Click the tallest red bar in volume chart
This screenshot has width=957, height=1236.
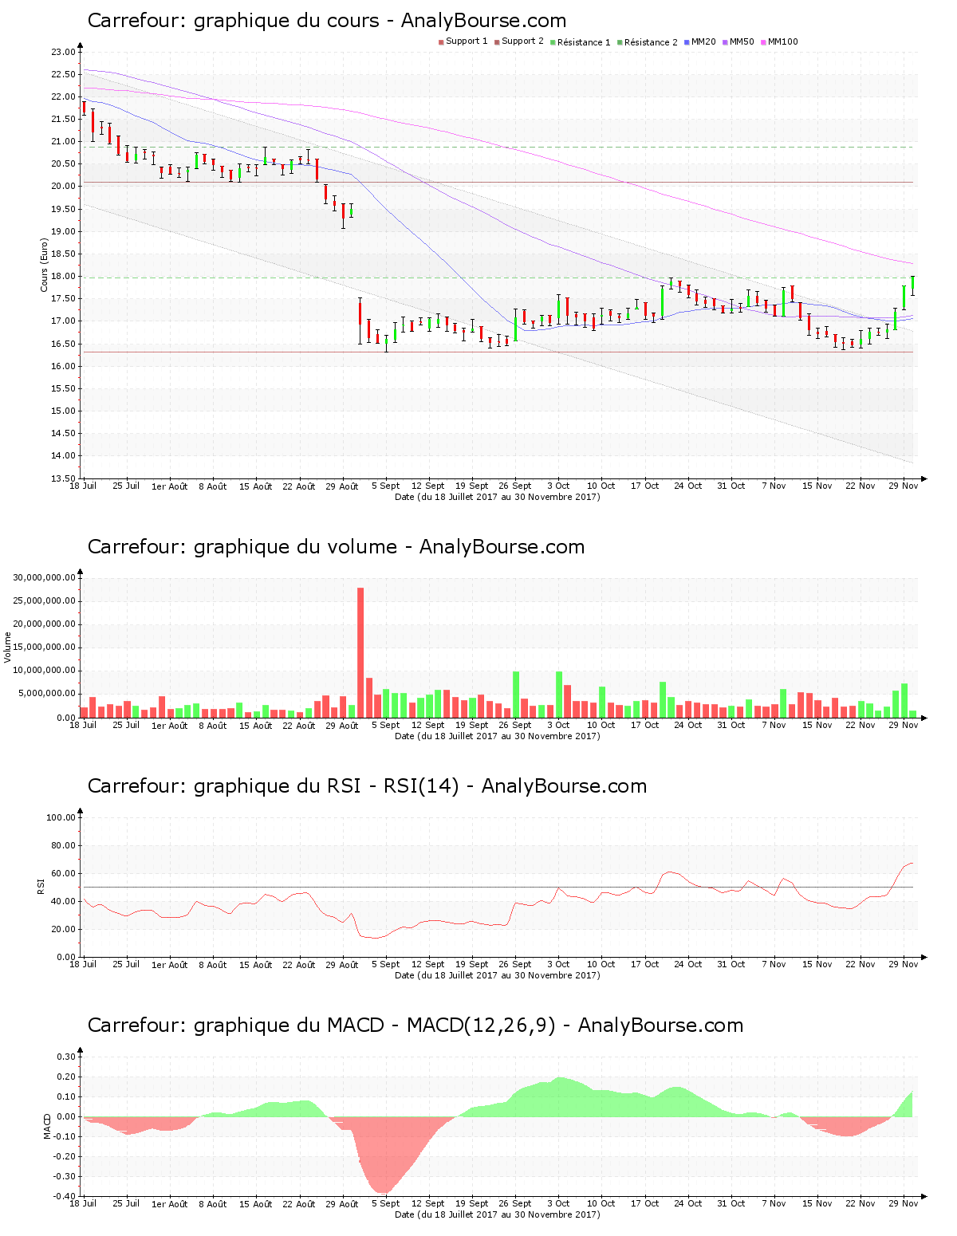pyautogui.click(x=360, y=652)
